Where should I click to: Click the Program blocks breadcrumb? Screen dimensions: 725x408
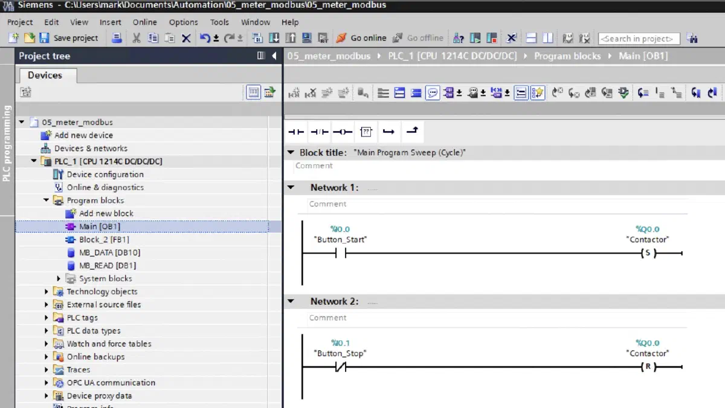pos(567,56)
